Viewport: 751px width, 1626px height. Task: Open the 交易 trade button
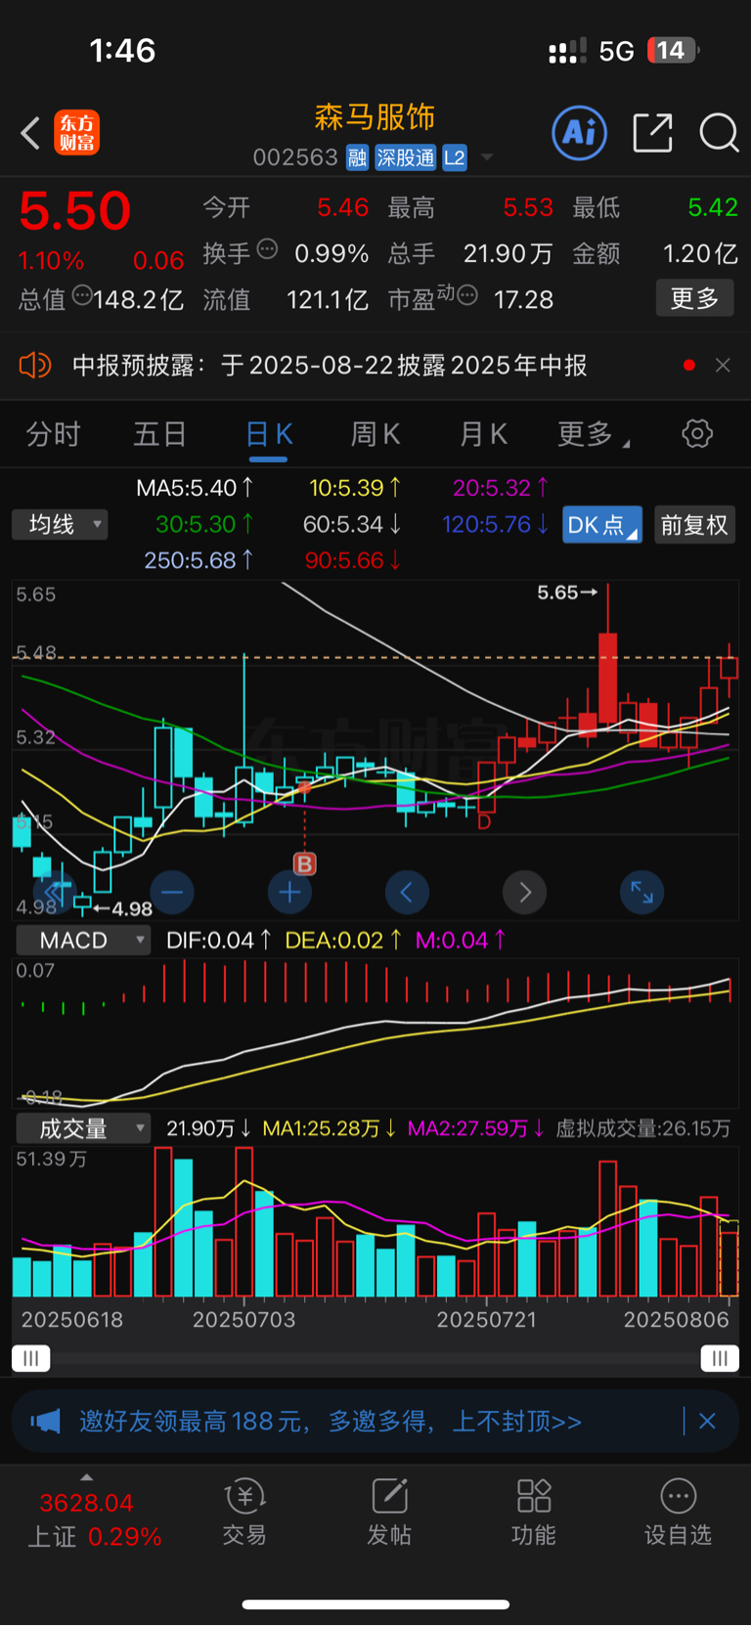(244, 1512)
